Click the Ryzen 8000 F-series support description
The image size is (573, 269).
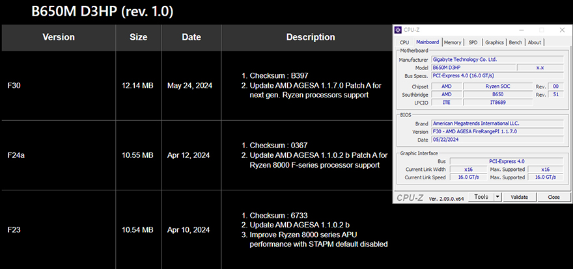pyautogui.click(x=314, y=160)
